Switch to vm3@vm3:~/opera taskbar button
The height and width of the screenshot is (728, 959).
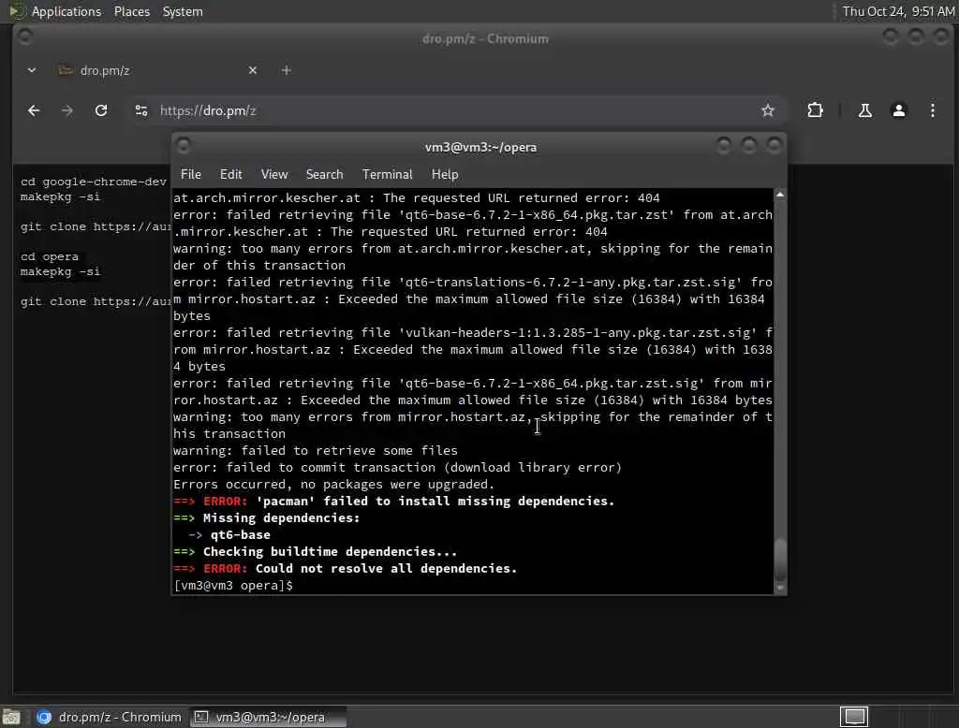(x=268, y=717)
